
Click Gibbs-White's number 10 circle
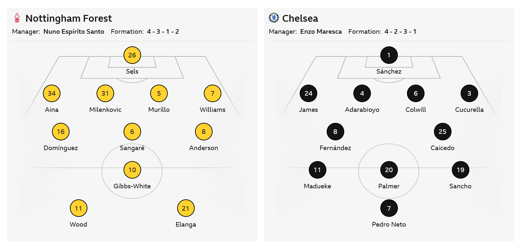[132, 170]
